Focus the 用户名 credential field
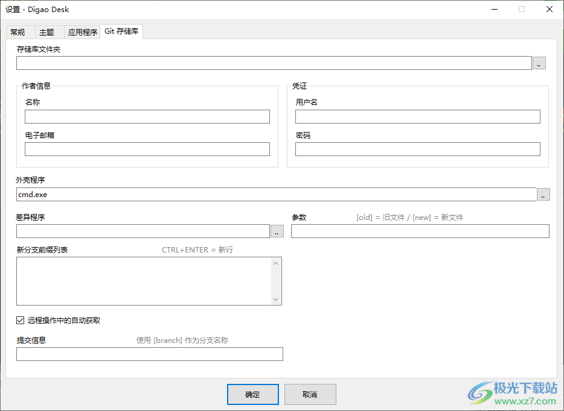 (x=417, y=117)
